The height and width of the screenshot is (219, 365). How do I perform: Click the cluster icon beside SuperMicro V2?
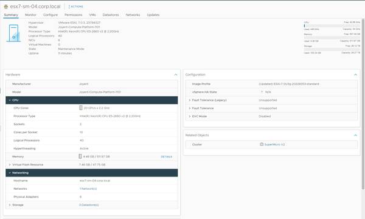pos(262,144)
